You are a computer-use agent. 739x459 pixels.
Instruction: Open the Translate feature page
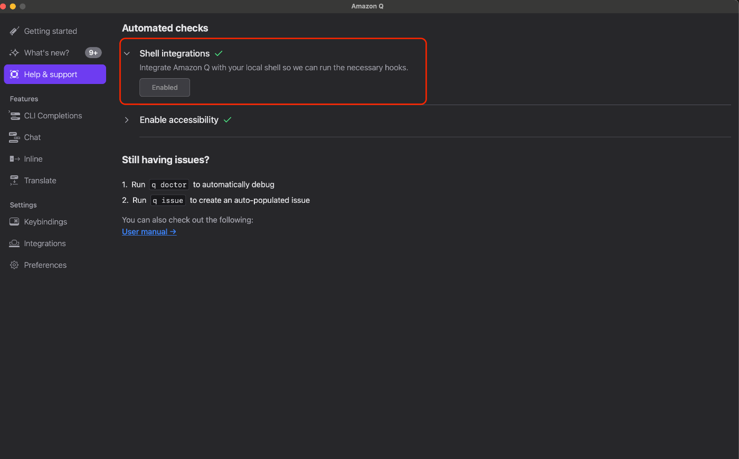[x=55, y=181]
